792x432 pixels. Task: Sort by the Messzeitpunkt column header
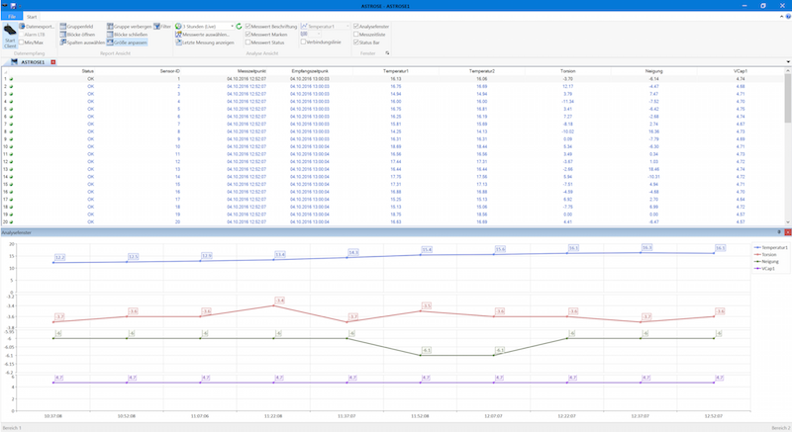[x=251, y=71]
